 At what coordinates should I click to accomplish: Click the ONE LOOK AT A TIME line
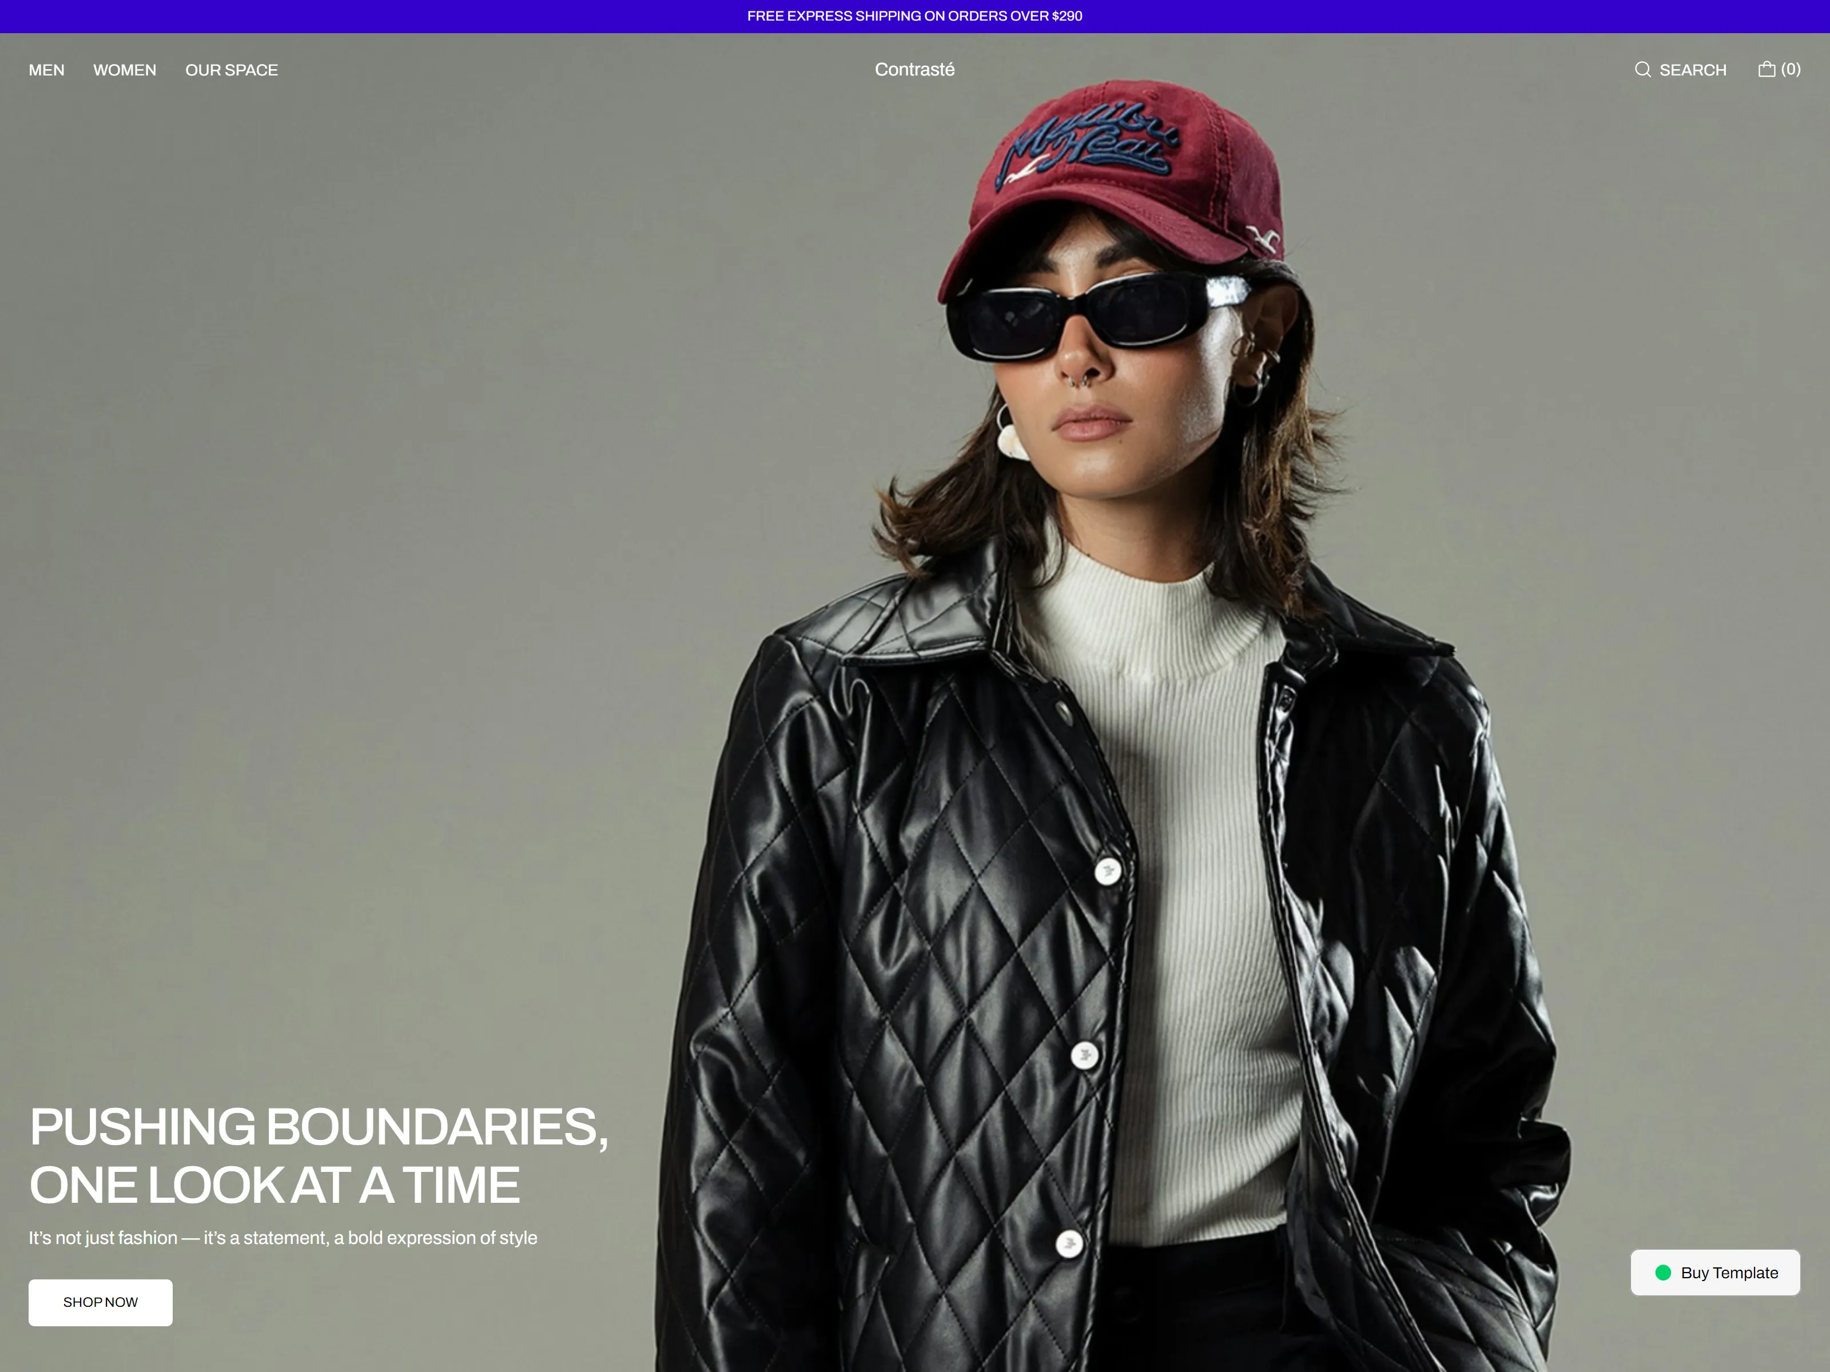[274, 1184]
